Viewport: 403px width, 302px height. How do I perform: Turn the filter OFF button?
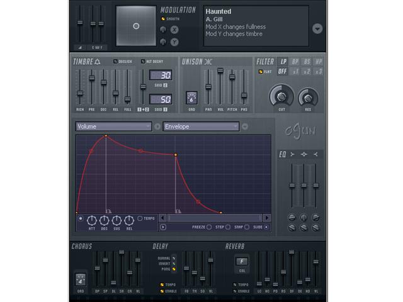pyautogui.click(x=283, y=71)
